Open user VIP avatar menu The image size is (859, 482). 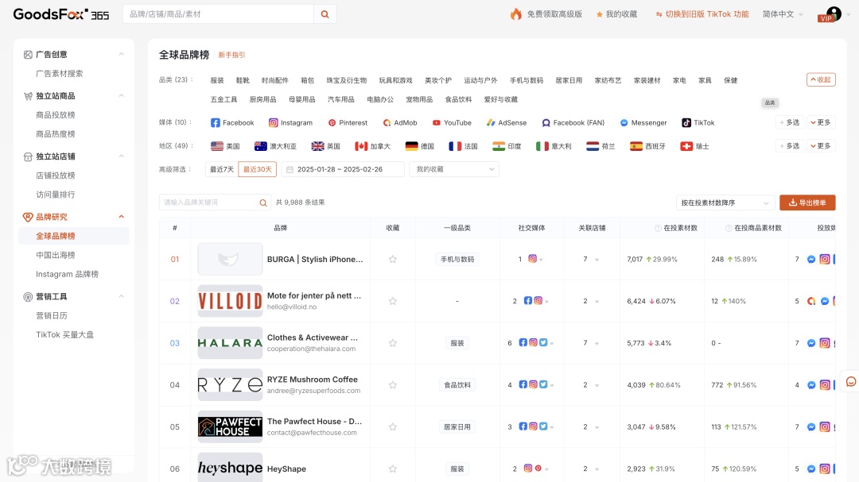point(833,14)
